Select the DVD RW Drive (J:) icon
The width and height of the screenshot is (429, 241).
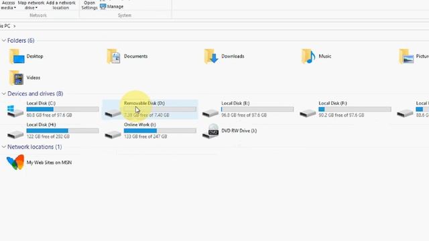(210, 131)
